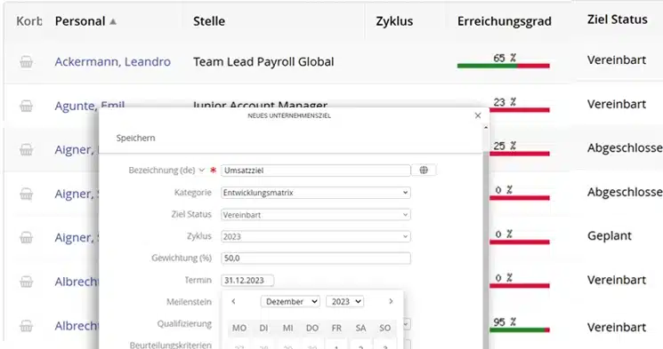The height and width of the screenshot is (349, 663).
Task: Open Bezeichnung (de) language chevron
Action: [x=202, y=171]
